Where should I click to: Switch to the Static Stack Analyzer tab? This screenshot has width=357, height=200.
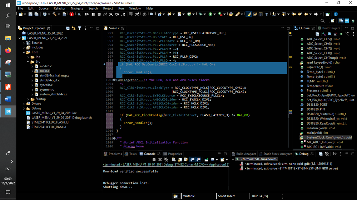275,154
